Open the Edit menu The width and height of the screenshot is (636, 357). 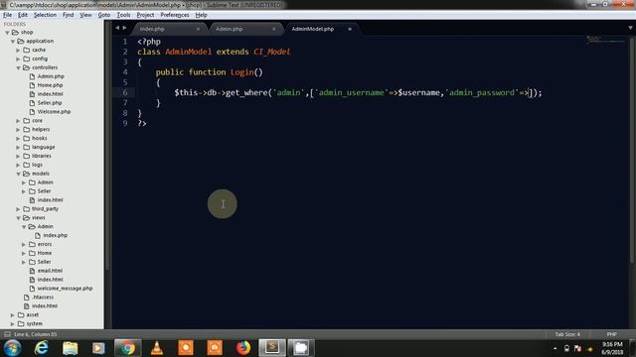coord(22,15)
